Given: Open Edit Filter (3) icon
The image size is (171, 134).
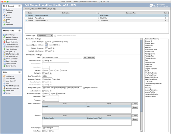Looking at the screenshot, I should (x=4, y=52).
